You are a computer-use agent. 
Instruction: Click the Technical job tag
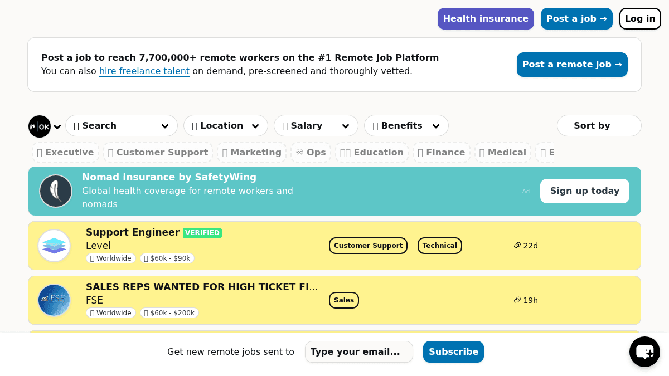click(440, 246)
